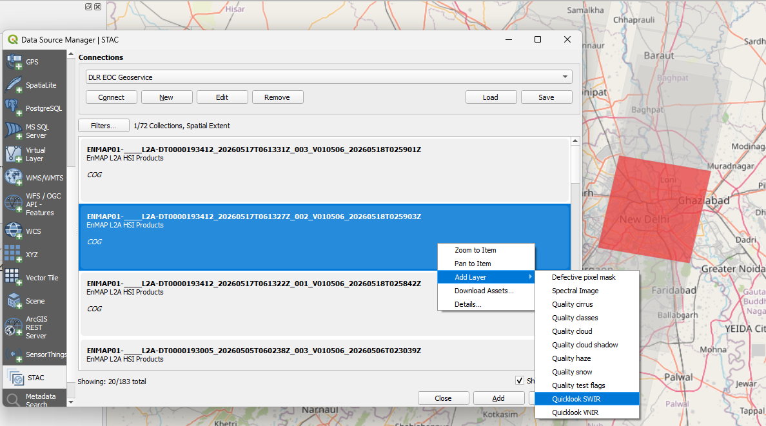Expand the Add Layer submenu arrow
The image size is (766, 426).
click(x=530, y=277)
